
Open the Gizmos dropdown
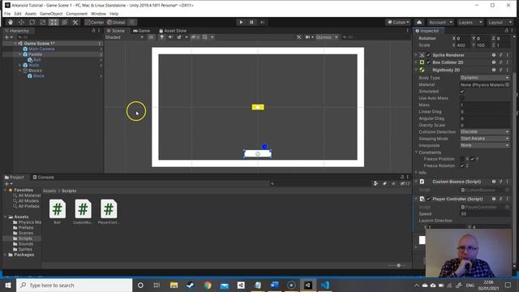tap(327, 37)
